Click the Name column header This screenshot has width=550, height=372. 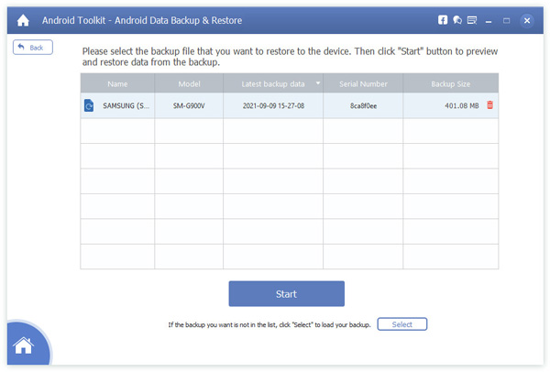tap(117, 83)
